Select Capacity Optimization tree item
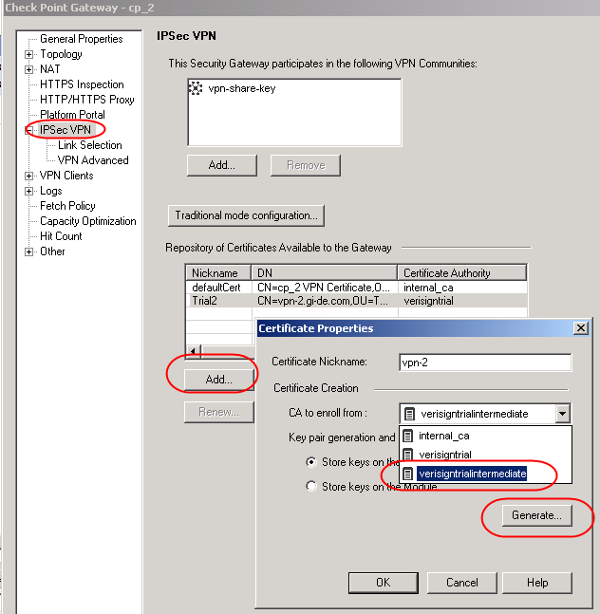Viewport: 600px width, 614px height. coord(87,221)
